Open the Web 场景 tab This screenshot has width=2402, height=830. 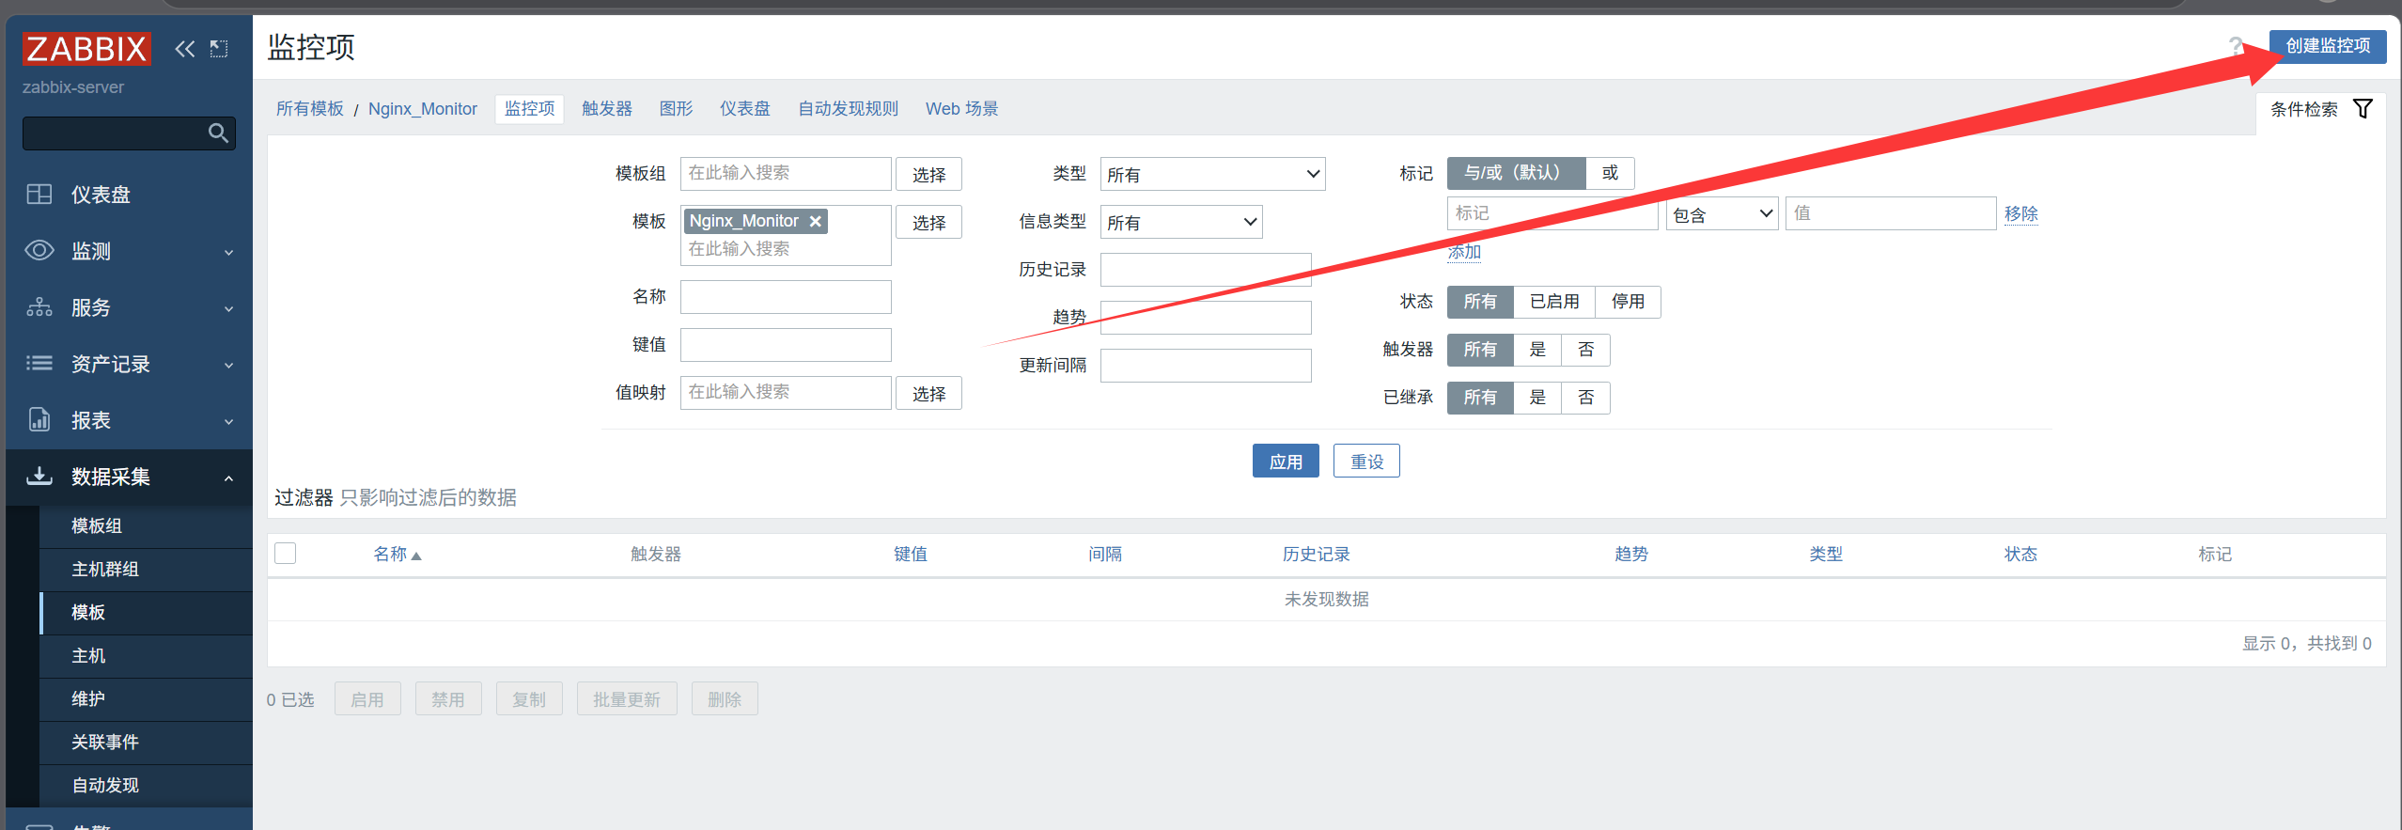(x=961, y=109)
